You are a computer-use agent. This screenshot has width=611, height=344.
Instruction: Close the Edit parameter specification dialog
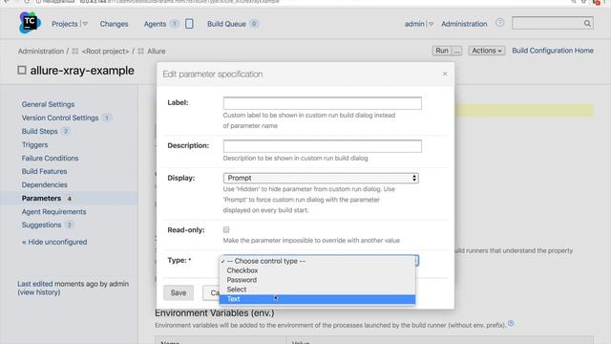point(445,74)
